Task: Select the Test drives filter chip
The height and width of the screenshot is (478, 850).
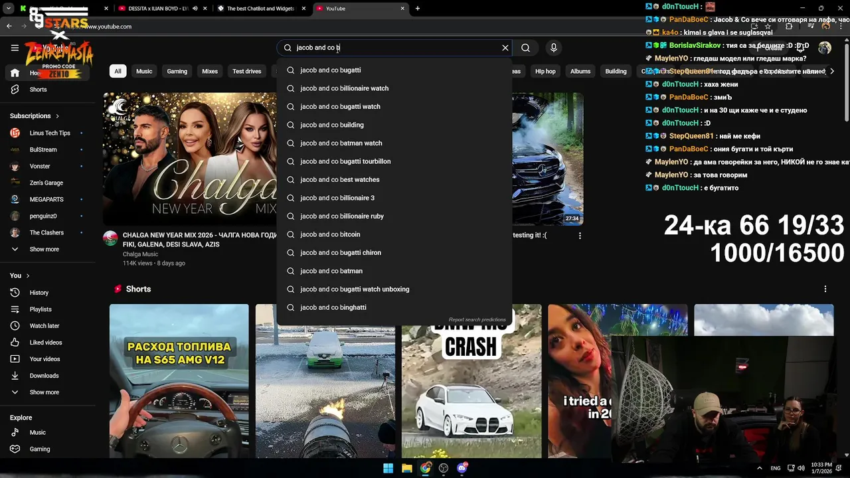Action: coord(247,72)
